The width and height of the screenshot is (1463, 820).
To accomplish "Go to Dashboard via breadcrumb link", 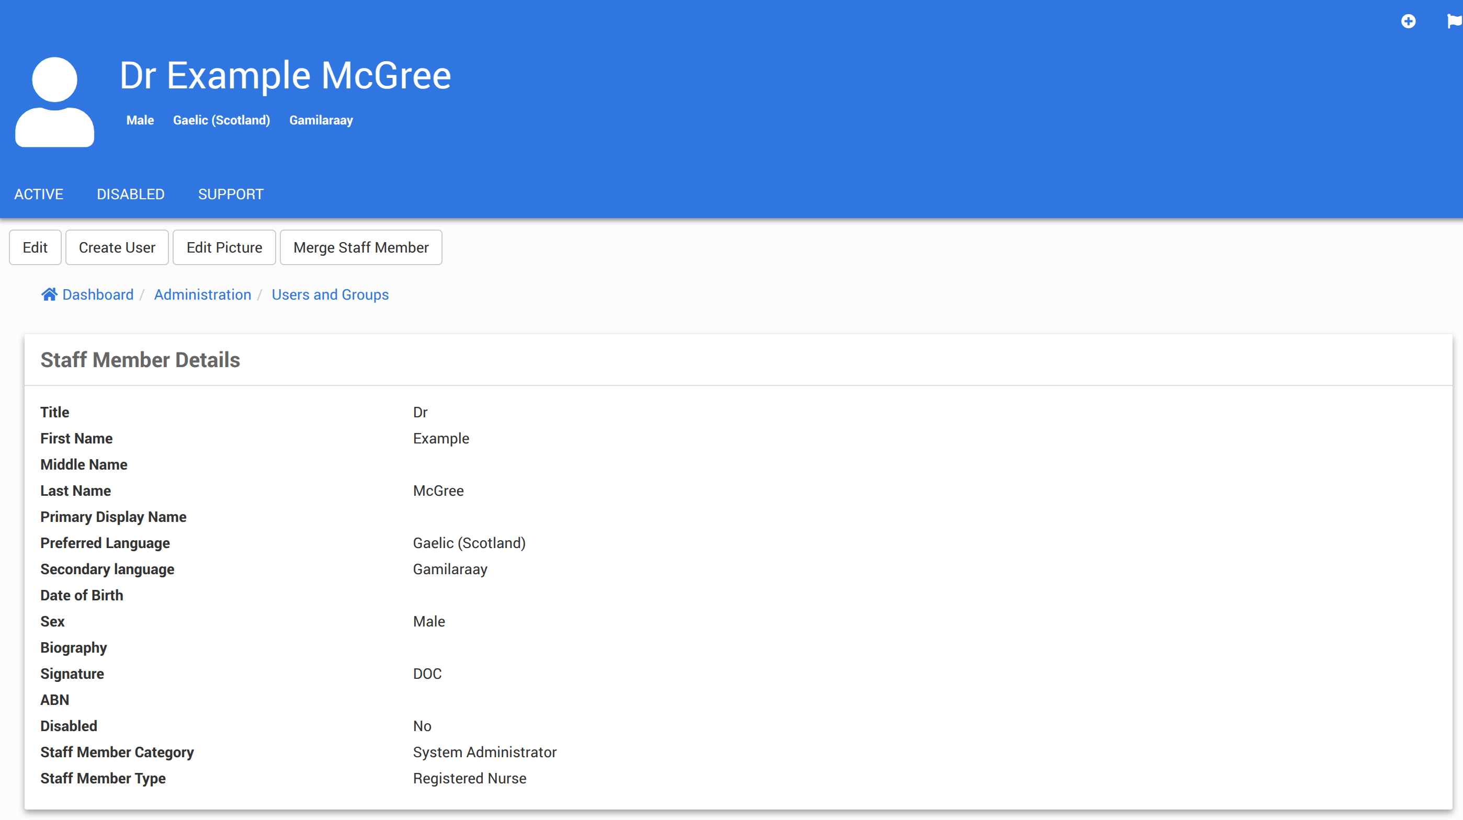I will click(x=98, y=295).
